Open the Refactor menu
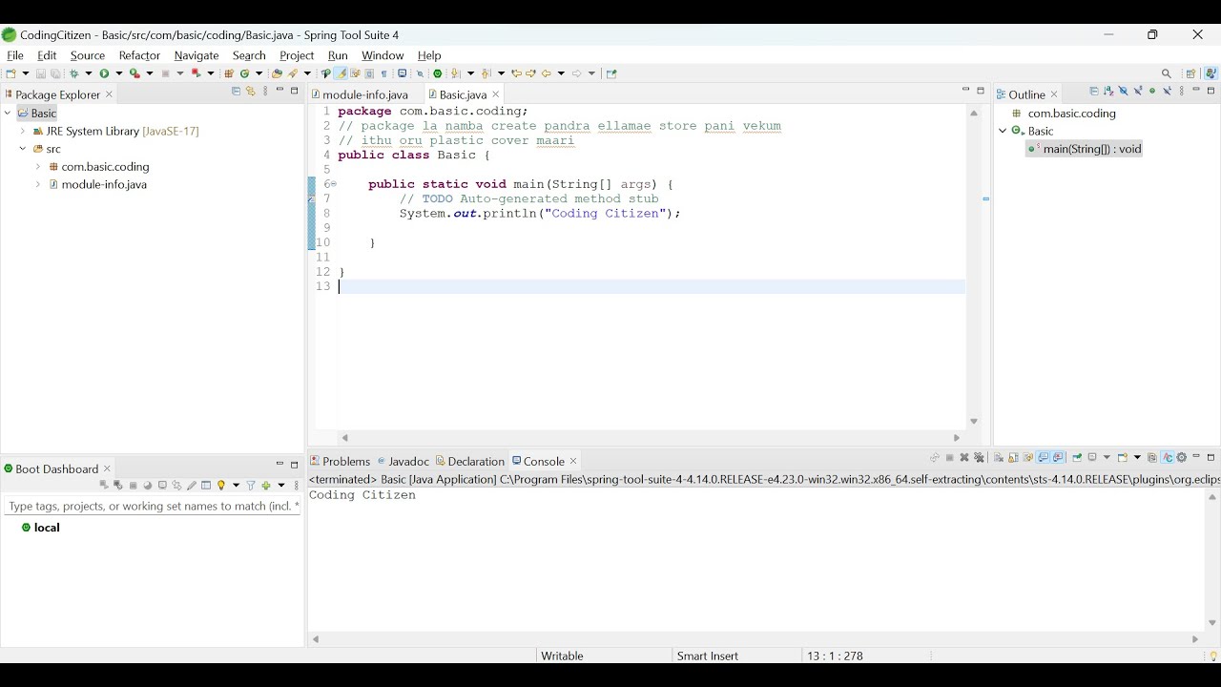 click(x=139, y=55)
